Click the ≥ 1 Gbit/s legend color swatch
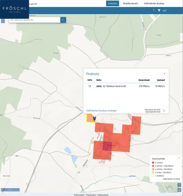Screen dimensions: 183x196 [153, 163]
